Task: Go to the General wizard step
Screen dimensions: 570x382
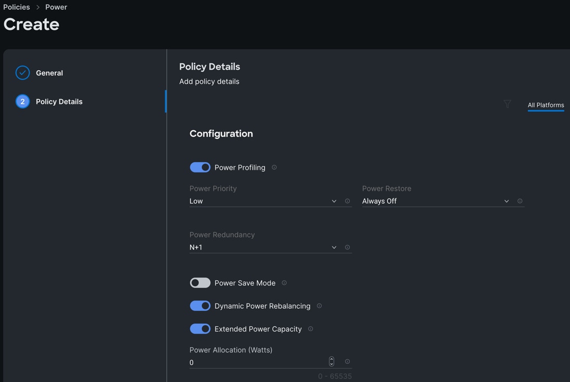Action: (x=49, y=73)
